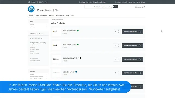Open the Labor menu
This screenshot has height=98, width=175.
(x=37, y=16)
